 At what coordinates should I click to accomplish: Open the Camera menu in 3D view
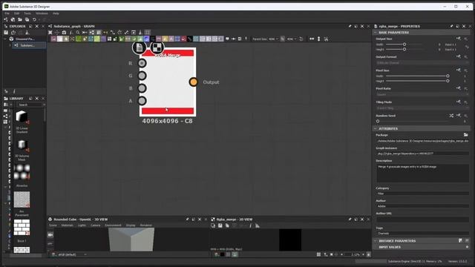pos(96,225)
